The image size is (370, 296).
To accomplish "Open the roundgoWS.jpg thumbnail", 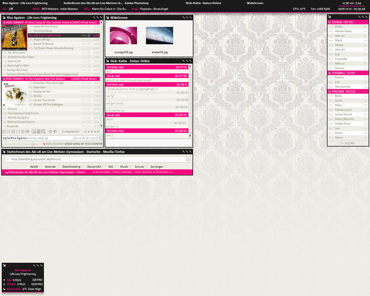I will (123, 36).
